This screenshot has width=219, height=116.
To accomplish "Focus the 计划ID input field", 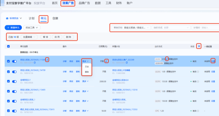I will (x=205, y=28).
